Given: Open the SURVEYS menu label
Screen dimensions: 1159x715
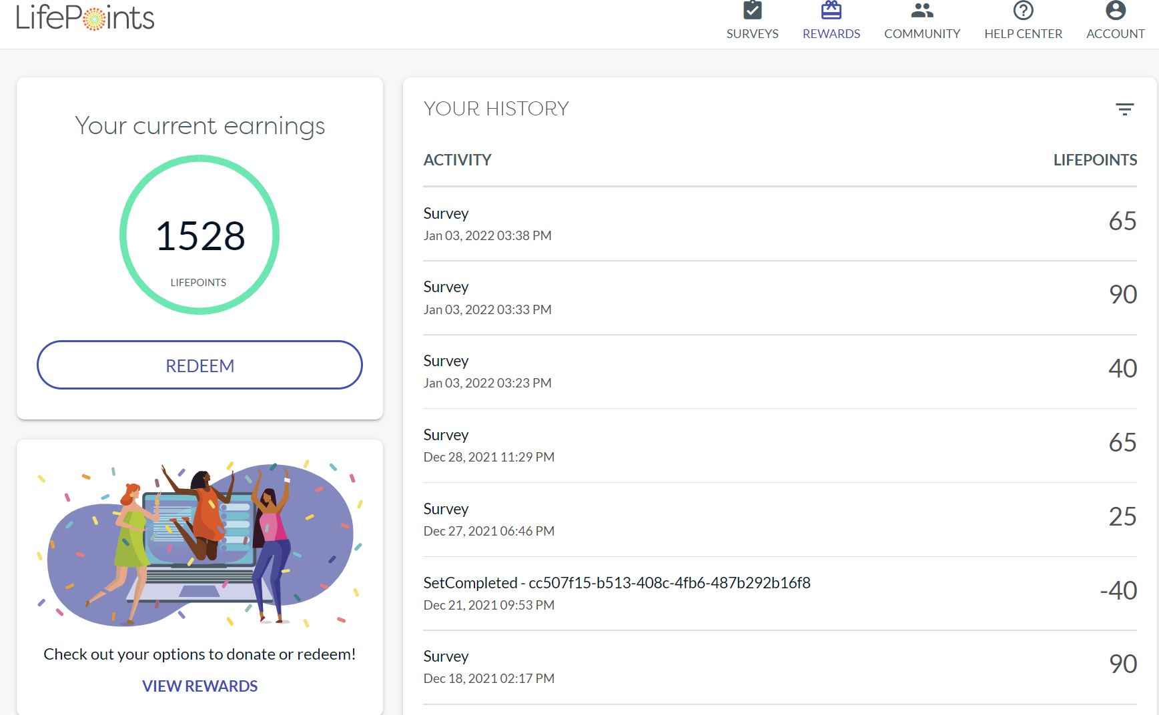Looking at the screenshot, I should point(753,34).
